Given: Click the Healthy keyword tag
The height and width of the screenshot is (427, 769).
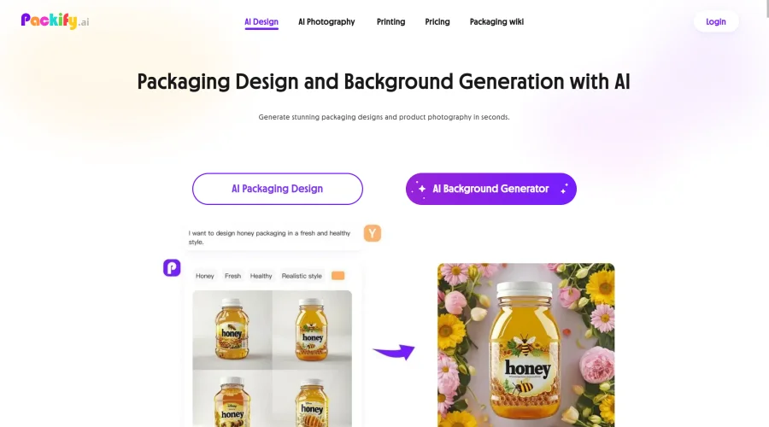Looking at the screenshot, I should point(261,276).
